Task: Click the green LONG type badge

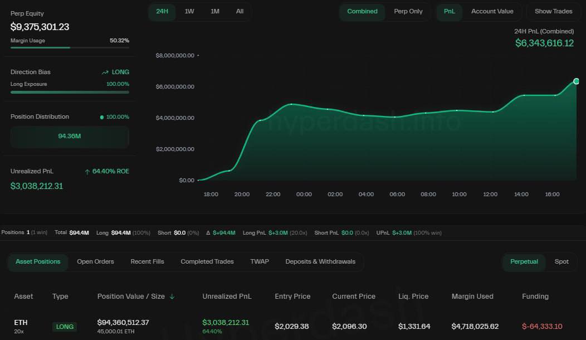Action: coord(65,327)
